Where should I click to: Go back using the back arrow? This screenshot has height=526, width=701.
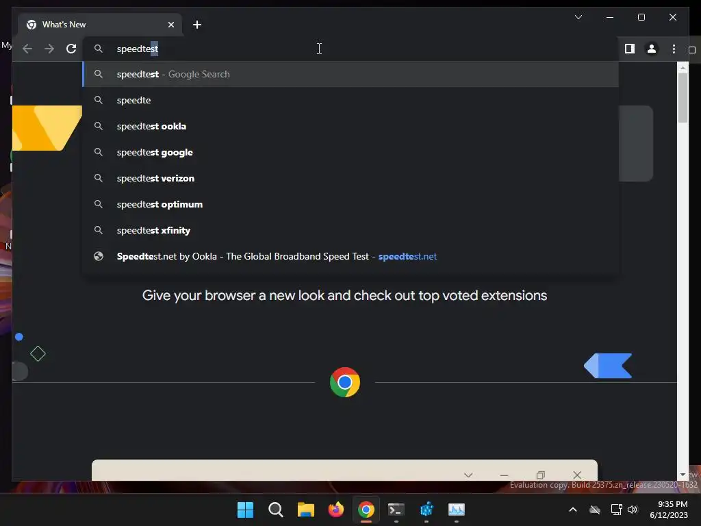pos(27,49)
